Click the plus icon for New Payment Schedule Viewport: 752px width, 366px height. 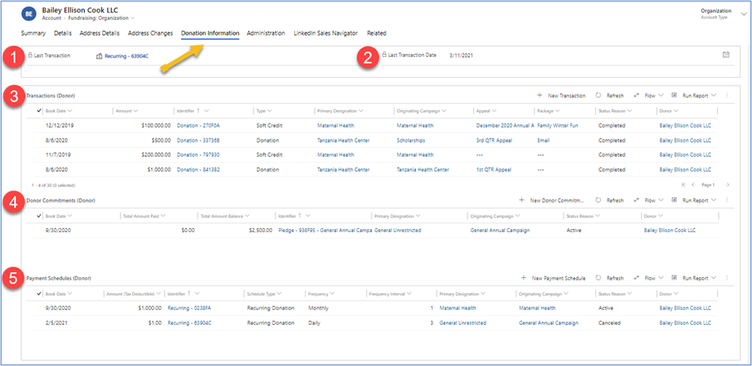(522, 278)
